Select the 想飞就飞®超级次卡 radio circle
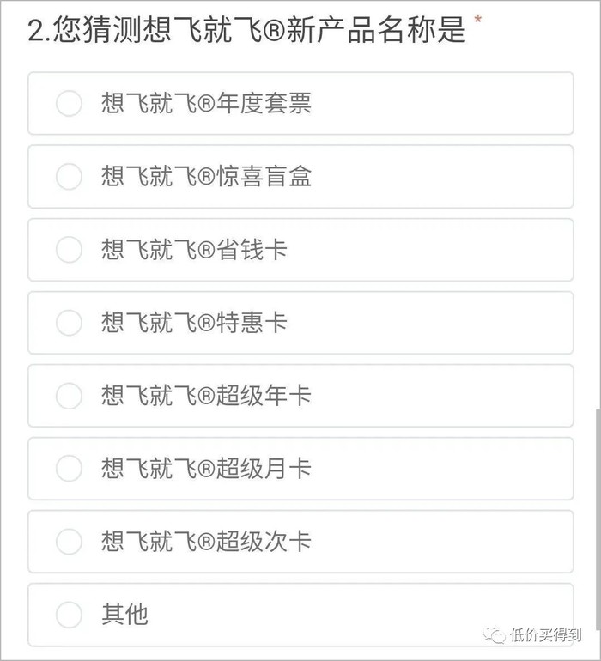 tap(69, 542)
